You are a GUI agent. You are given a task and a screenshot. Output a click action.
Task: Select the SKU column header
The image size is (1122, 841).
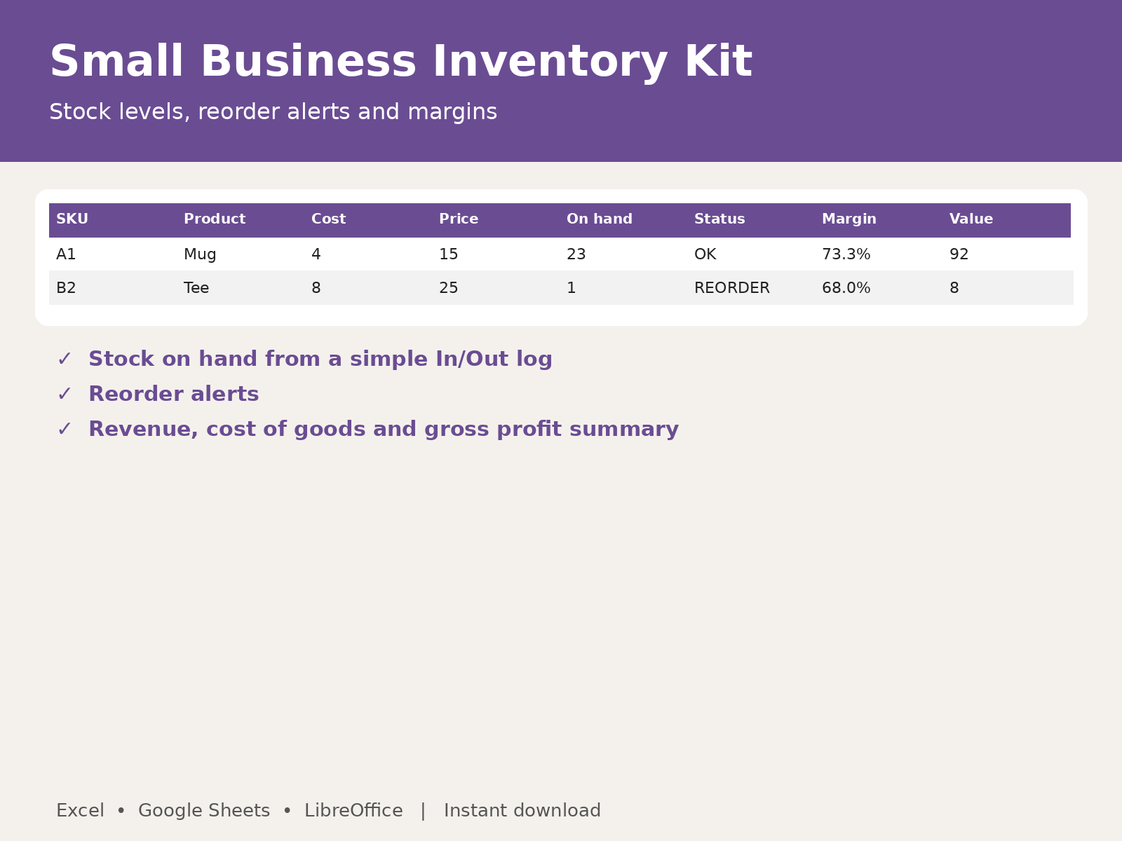pyautogui.click(x=72, y=219)
